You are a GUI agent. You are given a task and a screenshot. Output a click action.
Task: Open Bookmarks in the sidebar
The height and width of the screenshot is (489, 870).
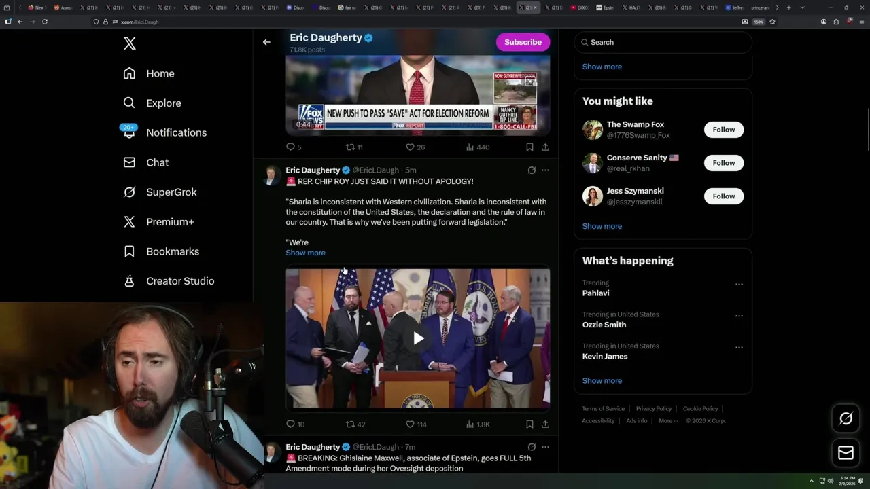[161, 251]
